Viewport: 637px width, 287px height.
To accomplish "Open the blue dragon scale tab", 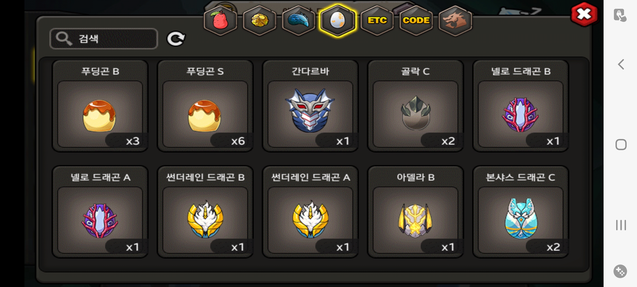I will click(298, 20).
